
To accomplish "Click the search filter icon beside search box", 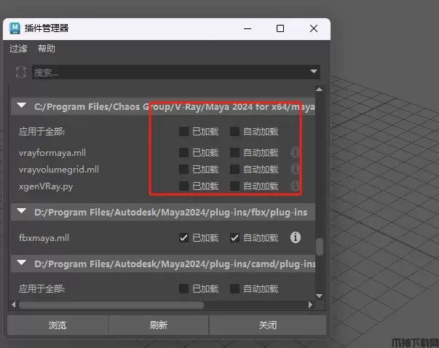I will coord(20,72).
